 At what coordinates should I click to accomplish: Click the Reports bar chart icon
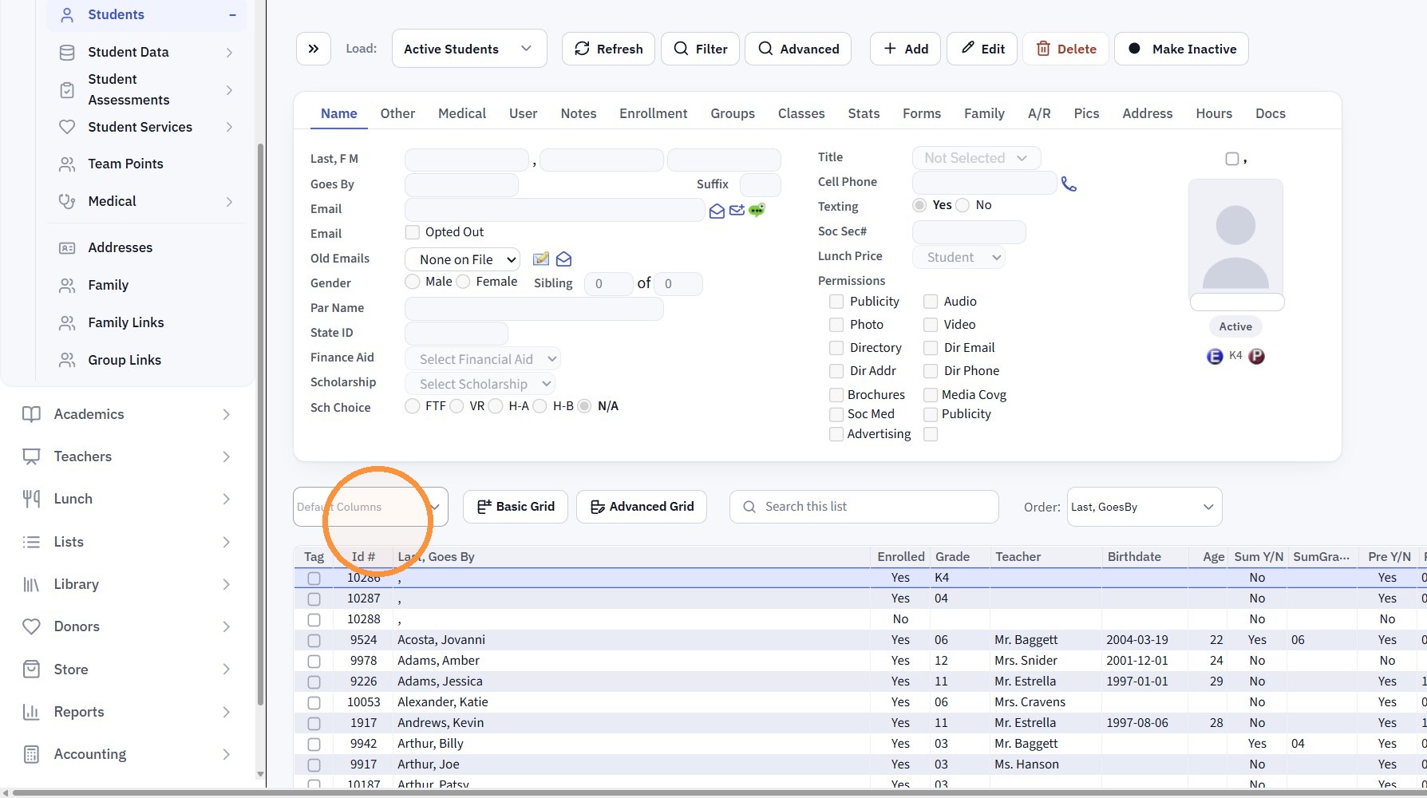31,713
